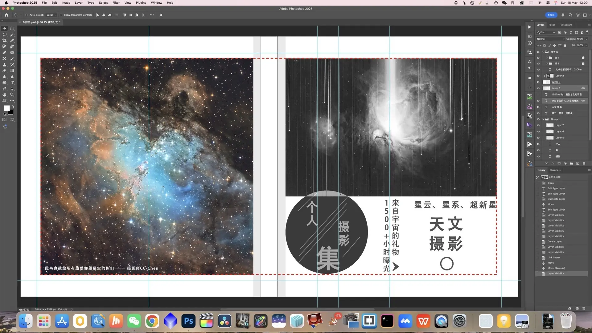
Task: Create a new layer in Layers panel
Action: (x=578, y=163)
